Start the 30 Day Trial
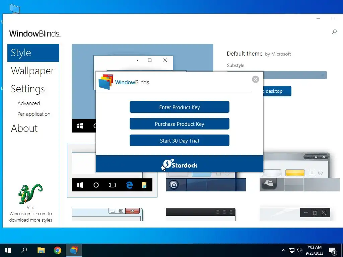 tap(180, 141)
